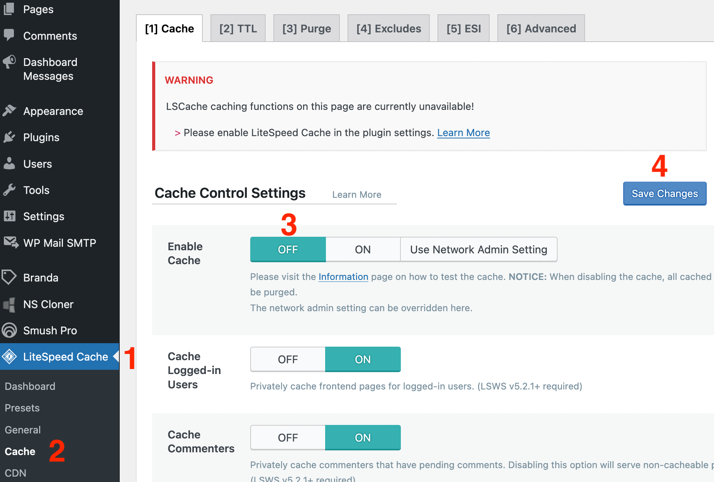Select Use Network Admin Setting option
The height and width of the screenshot is (482, 714).
coord(478,249)
